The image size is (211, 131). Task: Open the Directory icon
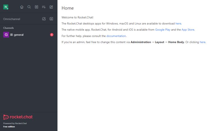[x=37, y=7]
